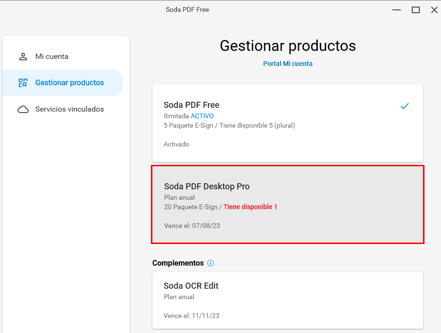The height and width of the screenshot is (333, 441).
Task: Click the Complementos heading
Action: pyautogui.click(x=178, y=263)
